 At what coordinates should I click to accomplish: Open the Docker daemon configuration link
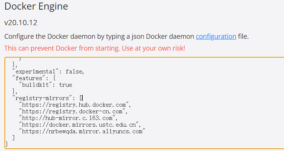point(216,36)
